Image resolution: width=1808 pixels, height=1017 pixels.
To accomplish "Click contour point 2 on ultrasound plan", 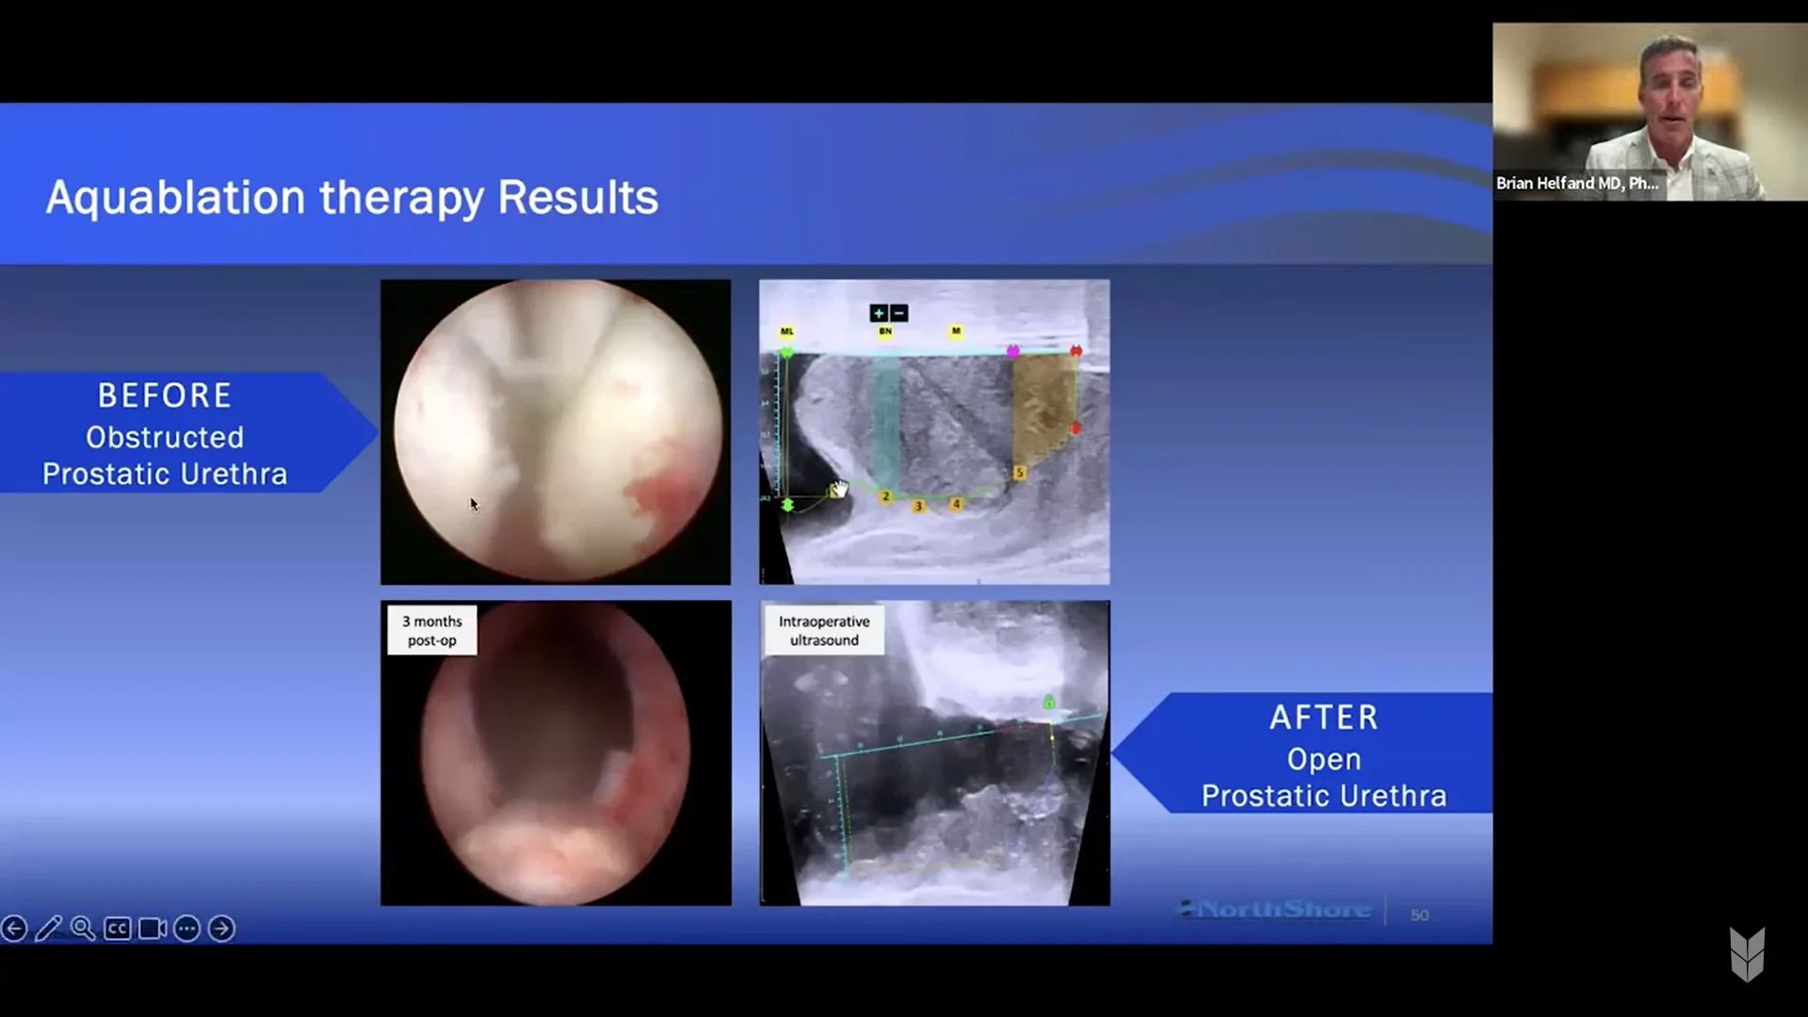I will pyautogui.click(x=885, y=496).
